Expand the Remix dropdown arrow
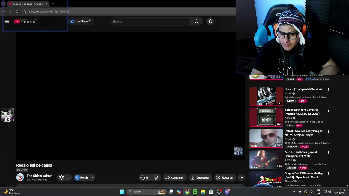The width and height of the screenshot is (349, 196). coord(92,177)
